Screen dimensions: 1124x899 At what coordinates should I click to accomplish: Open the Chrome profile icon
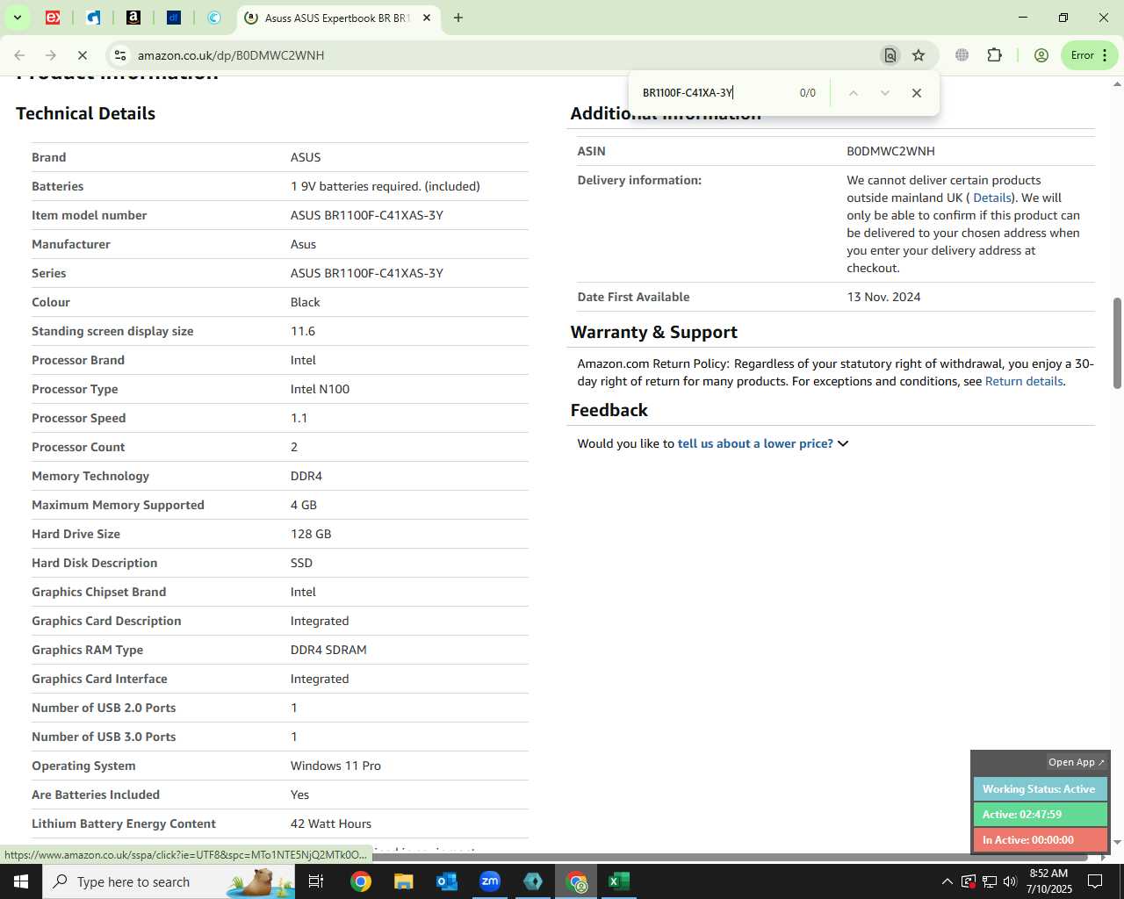[1041, 55]
